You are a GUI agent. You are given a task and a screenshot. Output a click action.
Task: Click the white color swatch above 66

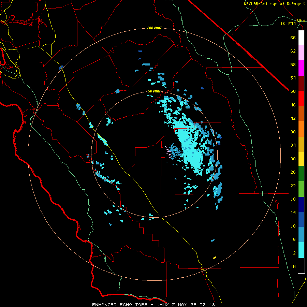pyautogui.click(x=301, y=38)
